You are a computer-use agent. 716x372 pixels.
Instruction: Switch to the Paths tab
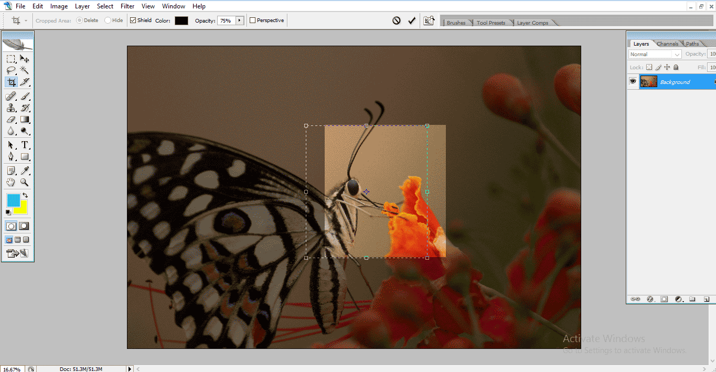(692, 44)
